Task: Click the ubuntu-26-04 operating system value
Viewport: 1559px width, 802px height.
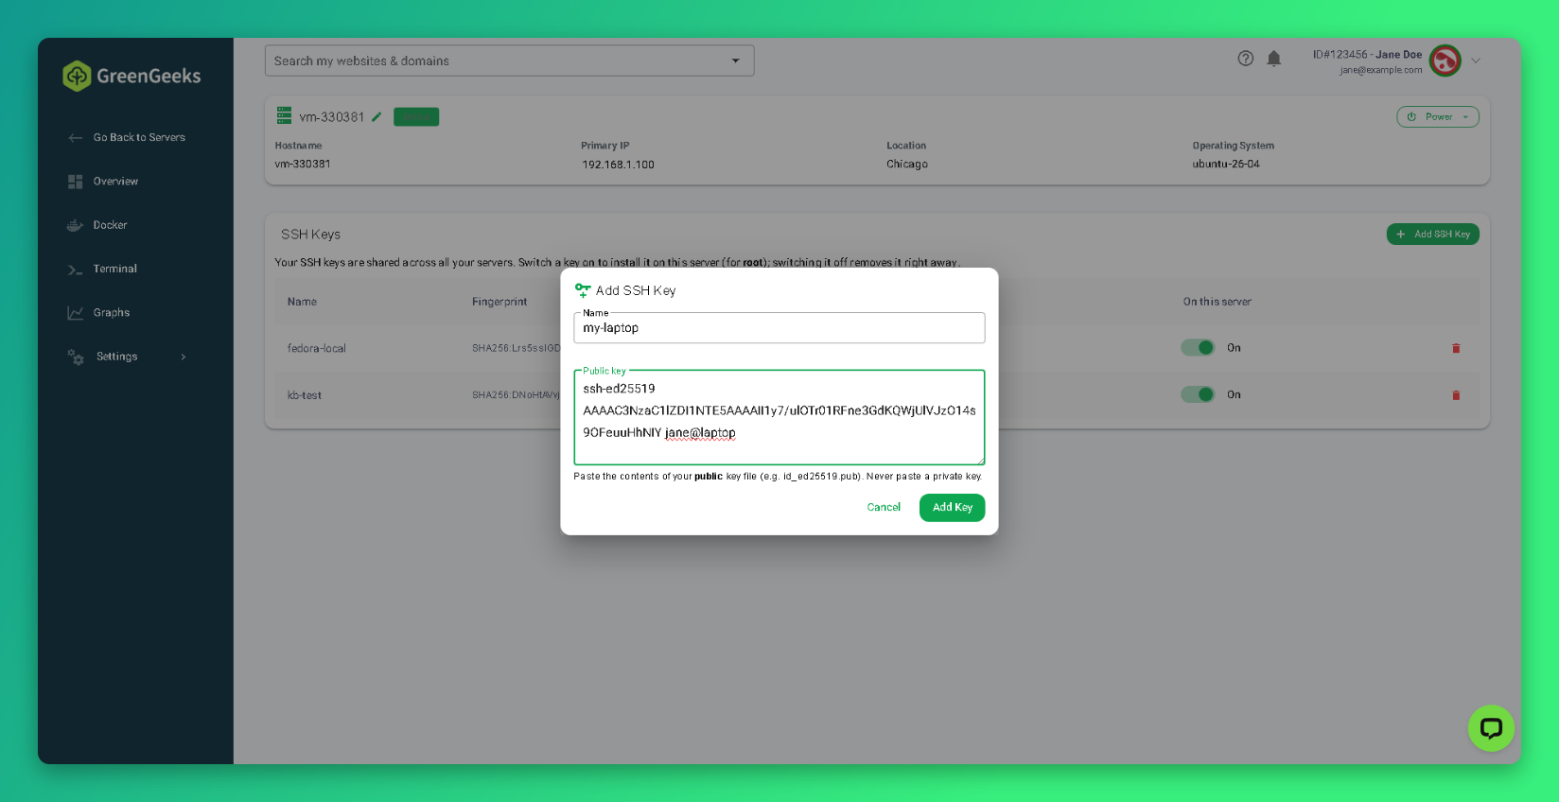Action: tap(1226, 165)
